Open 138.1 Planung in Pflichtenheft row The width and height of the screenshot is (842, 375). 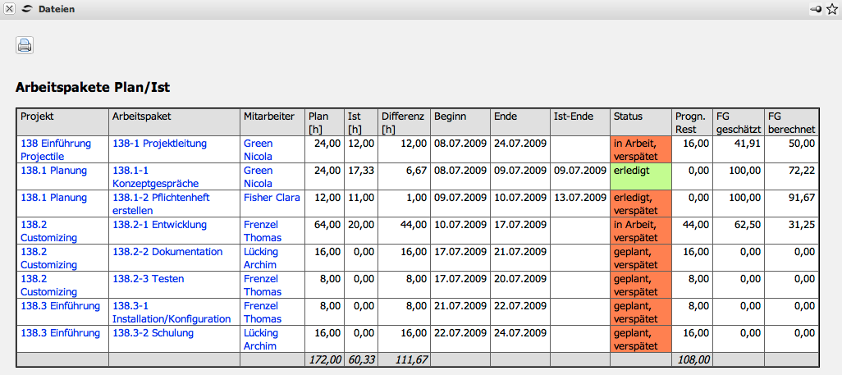(53, 197)
